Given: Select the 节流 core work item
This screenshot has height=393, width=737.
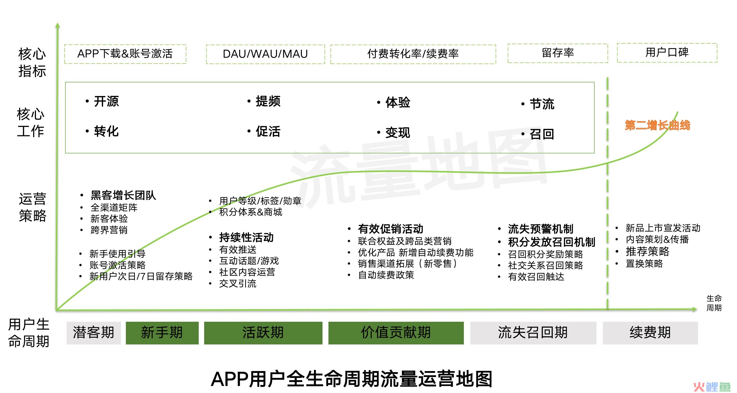Looking at the screenshot, I should coord(542,104).
